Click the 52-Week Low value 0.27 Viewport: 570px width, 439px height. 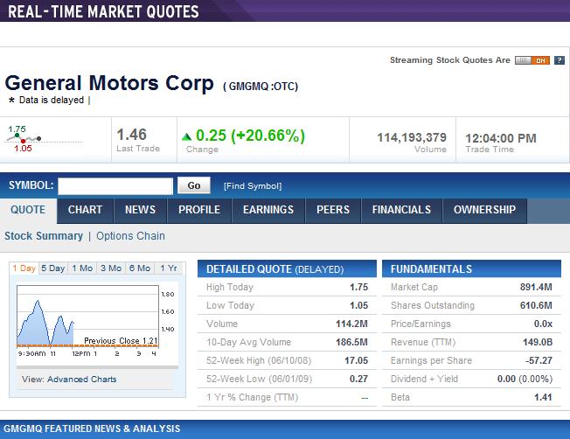point(358,379)
